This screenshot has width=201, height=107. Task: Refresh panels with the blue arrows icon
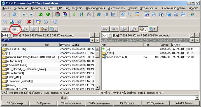pos(14,14)
